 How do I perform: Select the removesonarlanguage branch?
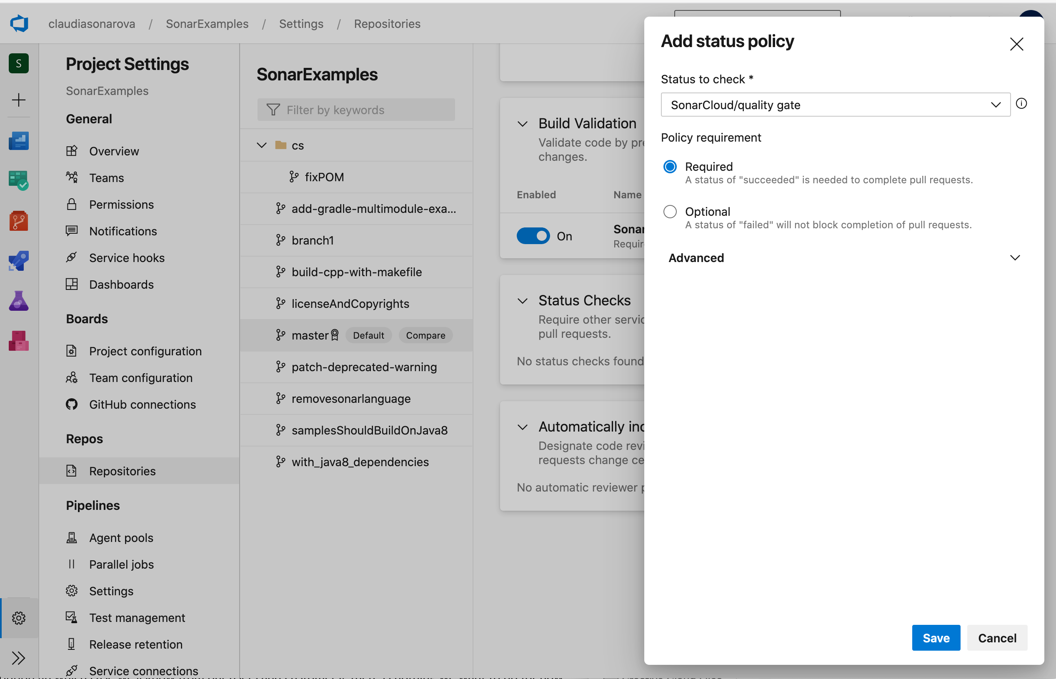[356, 398]
